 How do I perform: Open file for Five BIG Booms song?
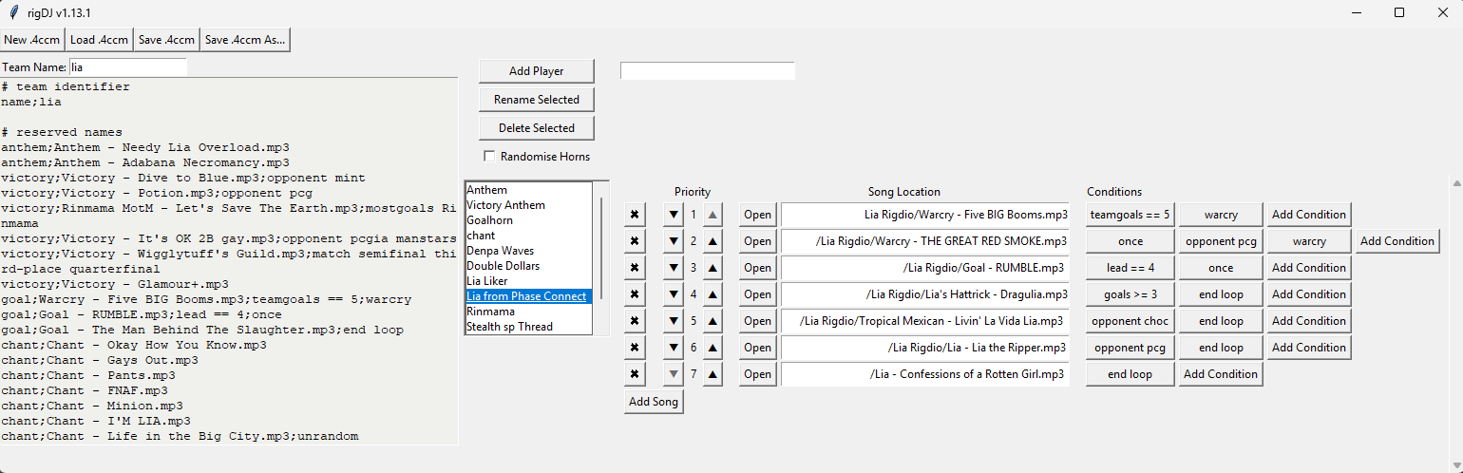click(757, 215)
